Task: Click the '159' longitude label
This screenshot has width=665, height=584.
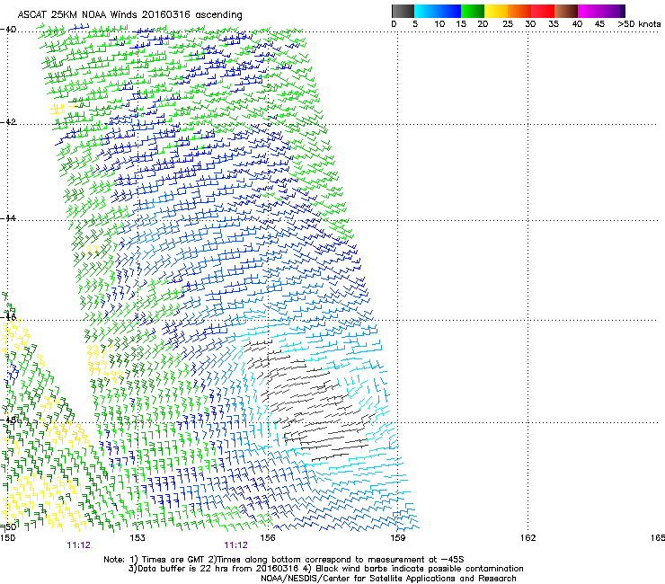Action: [397, 538]
